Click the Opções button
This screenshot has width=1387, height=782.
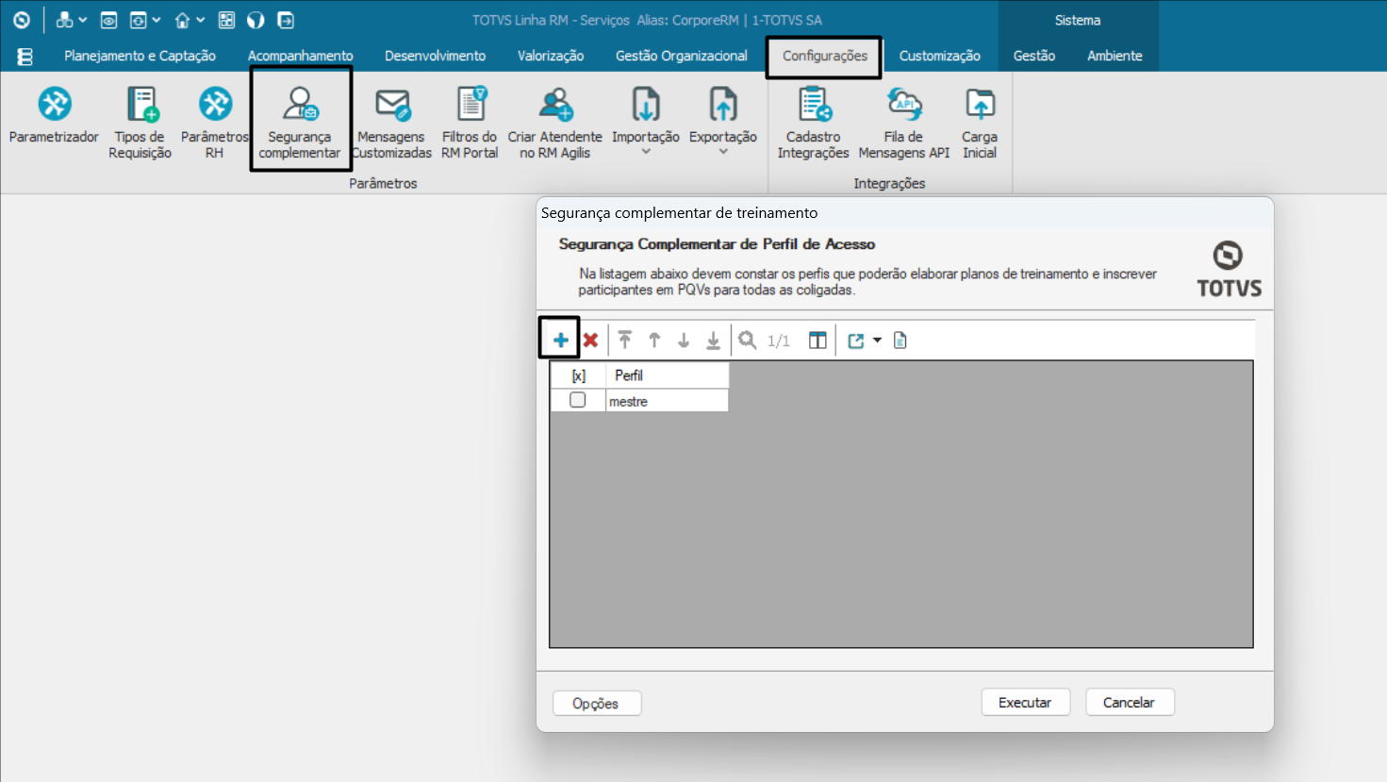[596, 703]
